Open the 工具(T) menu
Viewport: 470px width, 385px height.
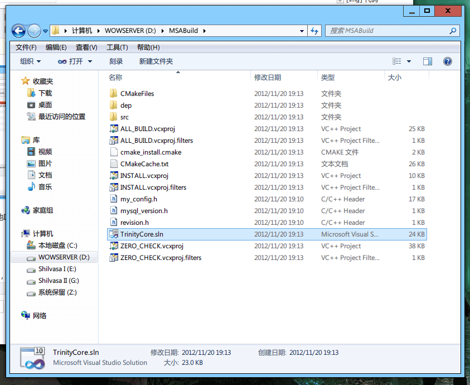pyautogui.click(x=117, y=47)
